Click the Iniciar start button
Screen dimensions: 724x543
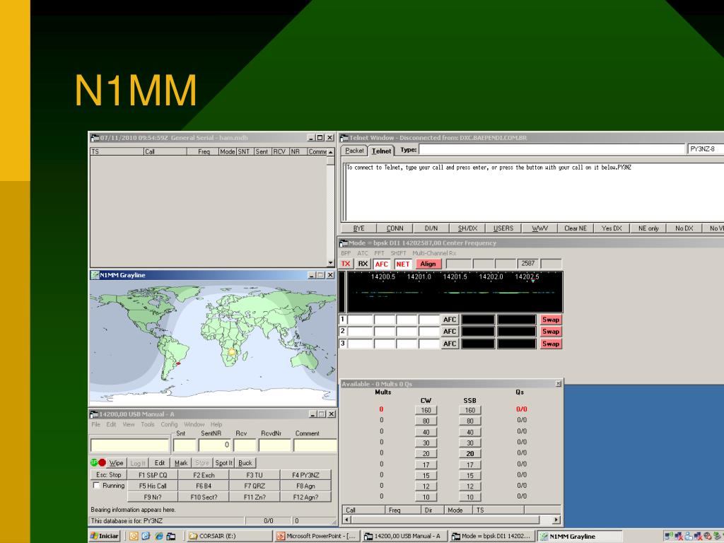point(105,536)
